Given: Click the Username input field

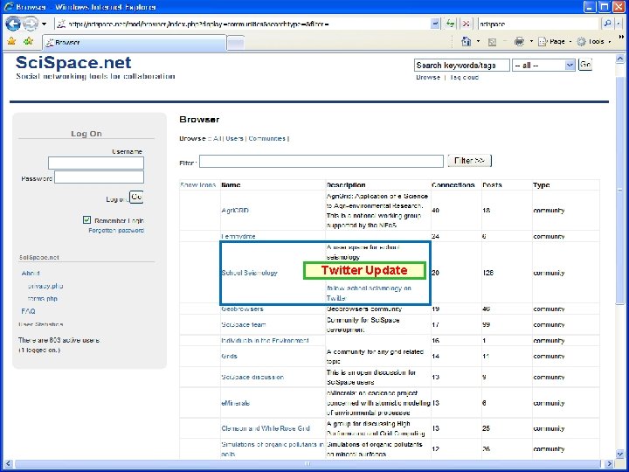Looking at the screenshot, I should coord(96,163).
